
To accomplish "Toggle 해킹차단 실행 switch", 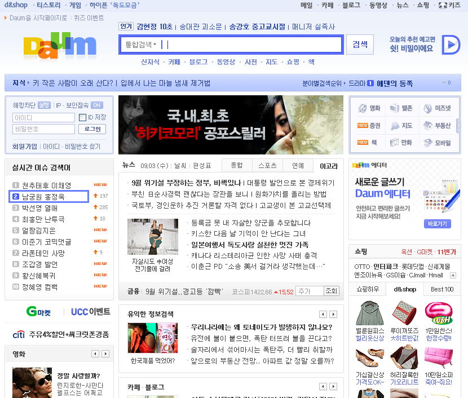I will point(44,105).
